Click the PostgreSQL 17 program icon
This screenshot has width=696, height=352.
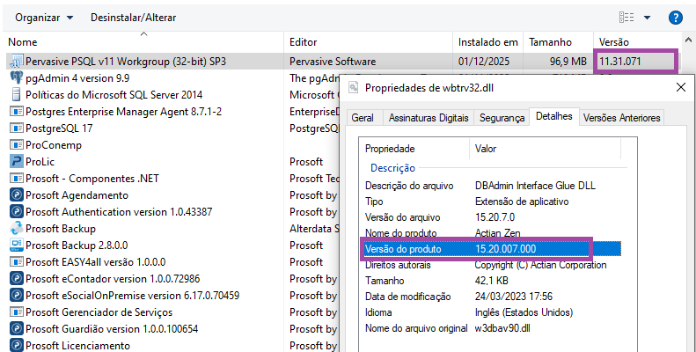(x=17, y=128)
